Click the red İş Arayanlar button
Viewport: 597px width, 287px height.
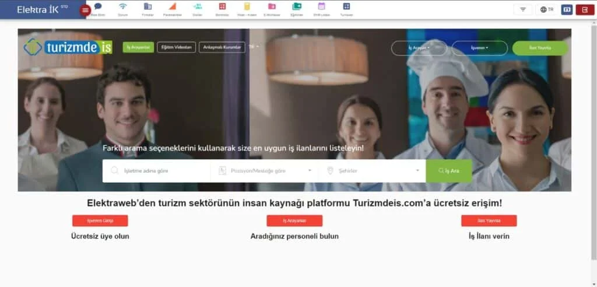(294, 220)
